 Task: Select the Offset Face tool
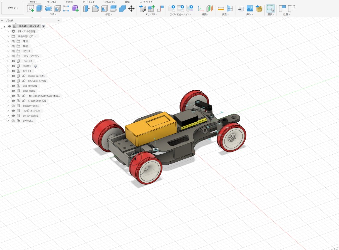pos(113,9)
